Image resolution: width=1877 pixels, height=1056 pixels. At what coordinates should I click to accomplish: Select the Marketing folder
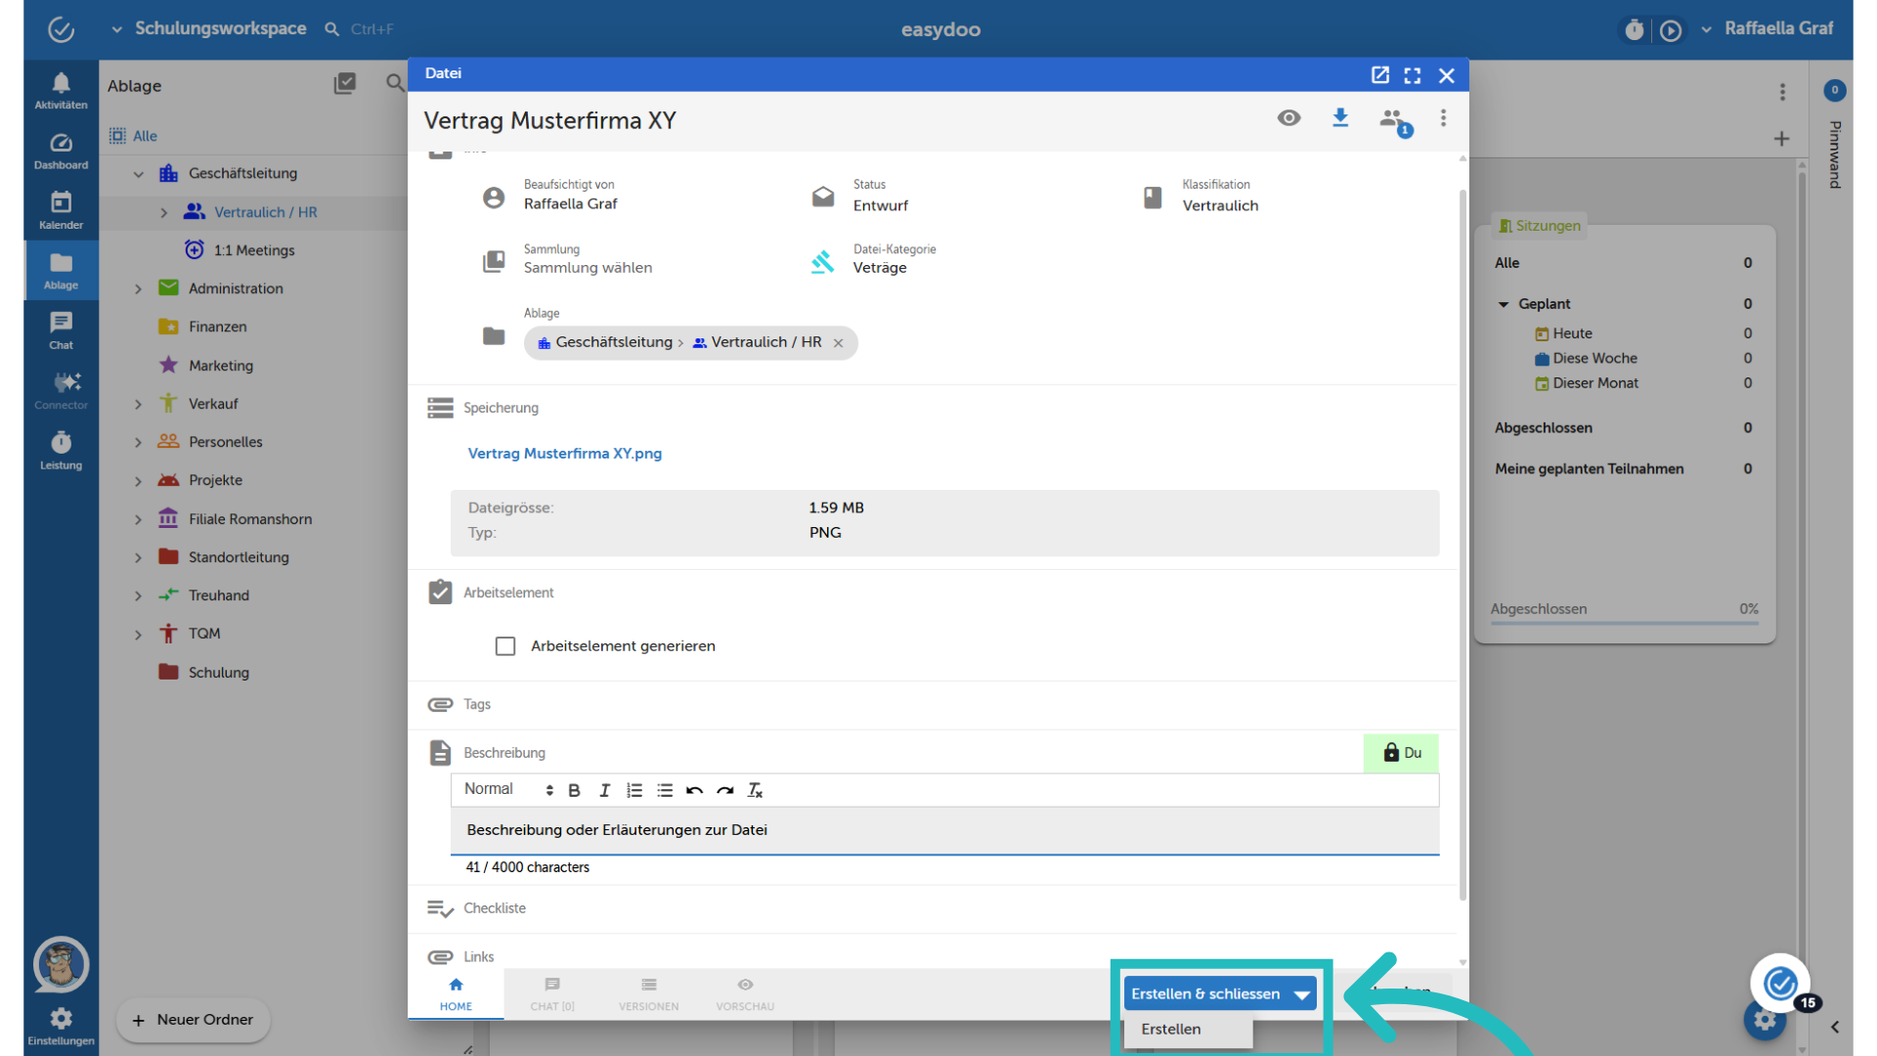coord(220,366)
